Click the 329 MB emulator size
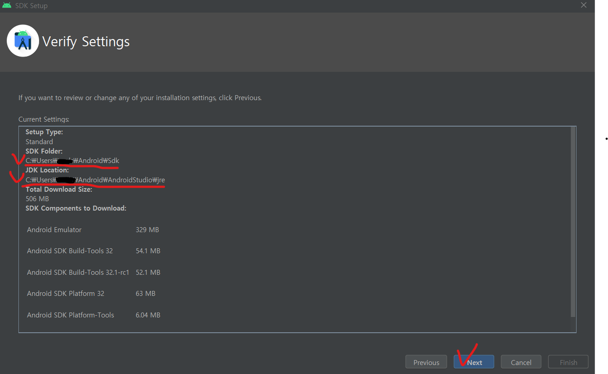Image resolution: width=608 pixels, height=374 pixels. [147, 229]
